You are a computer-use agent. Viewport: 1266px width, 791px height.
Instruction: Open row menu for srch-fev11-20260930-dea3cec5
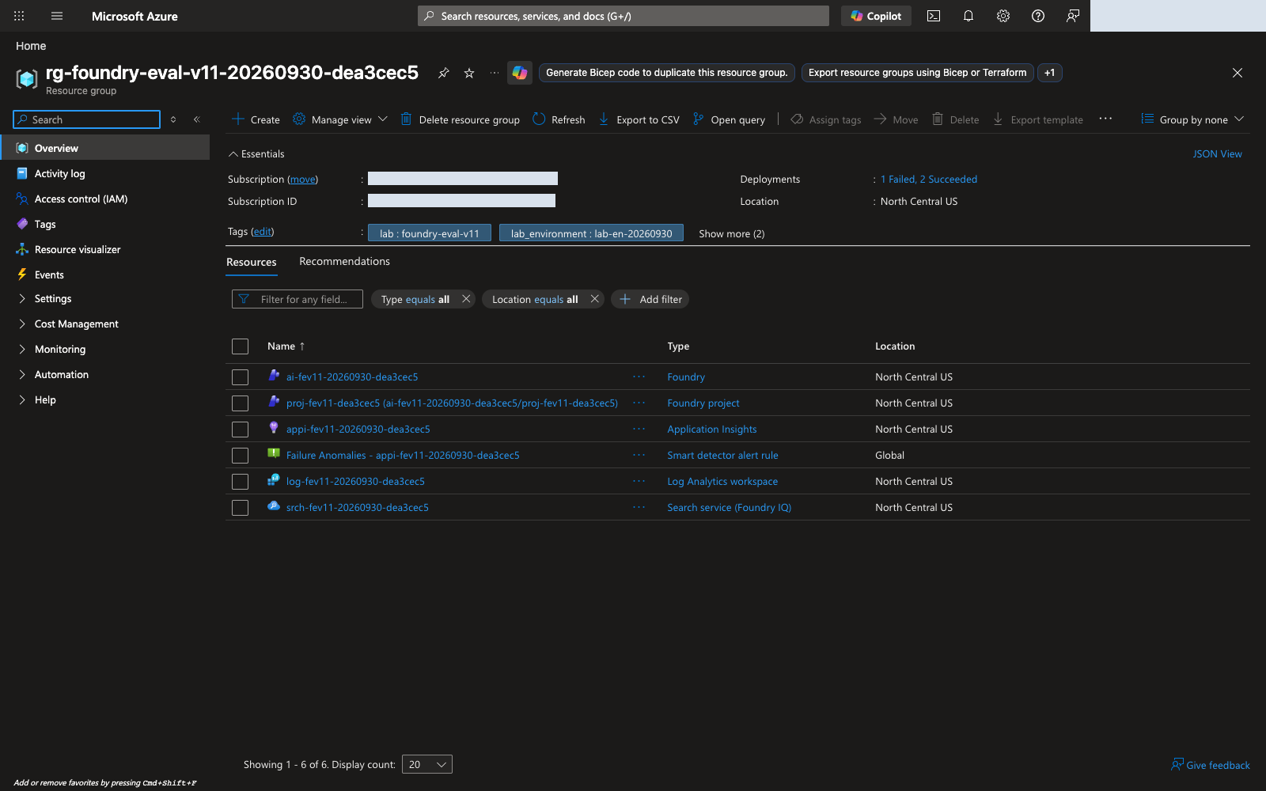tap(639, 507)
